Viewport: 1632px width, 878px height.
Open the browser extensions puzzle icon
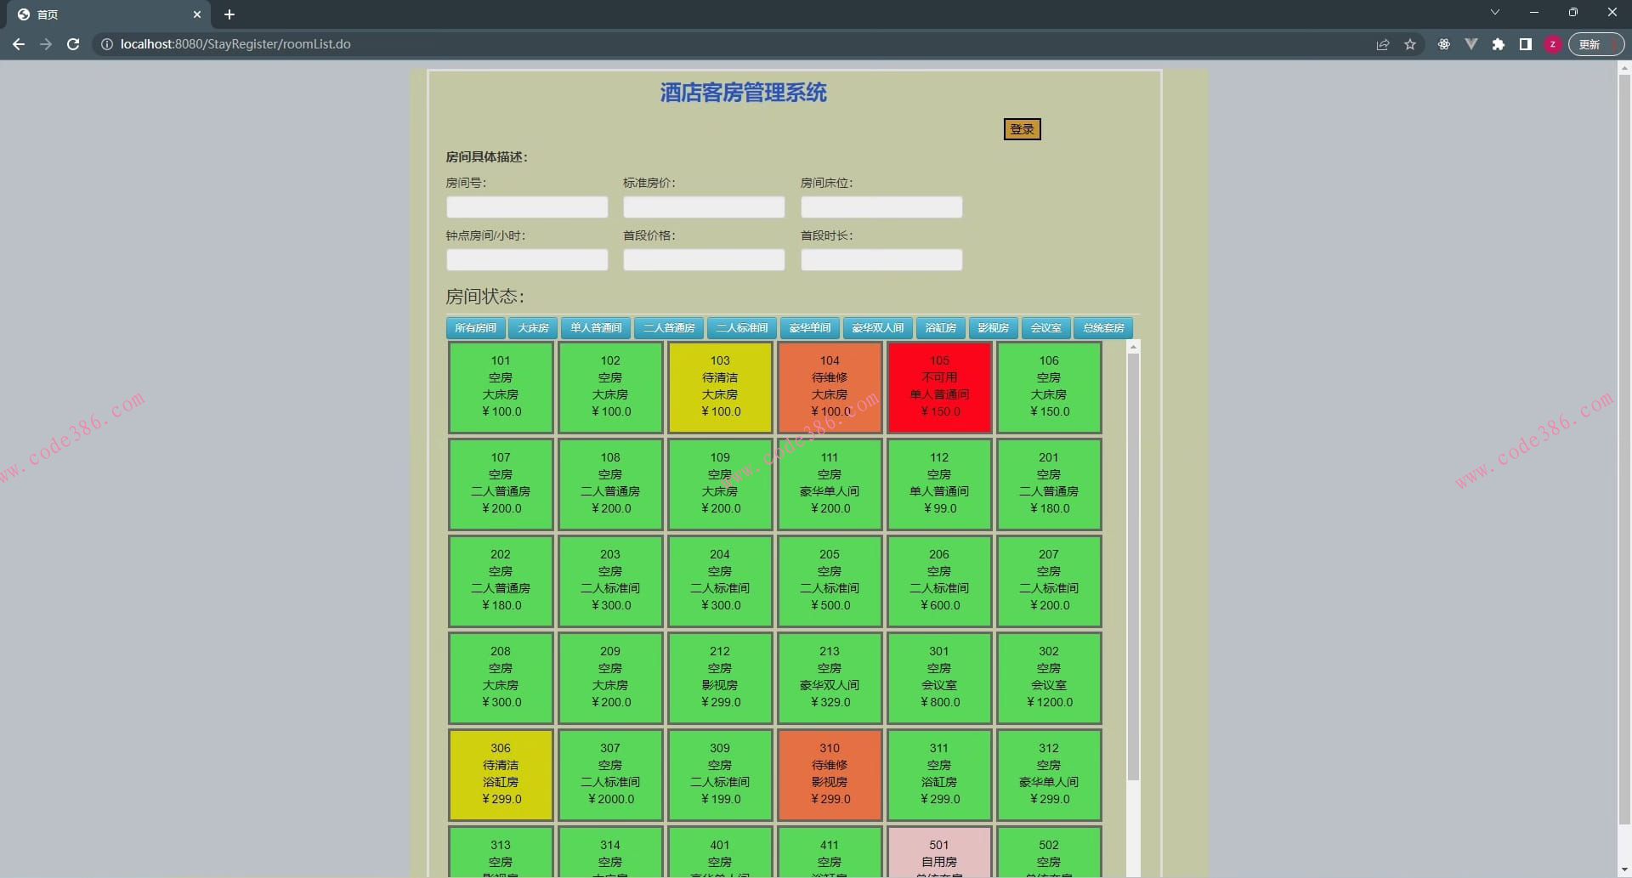pyautogui.click(x=1499, y=44)
